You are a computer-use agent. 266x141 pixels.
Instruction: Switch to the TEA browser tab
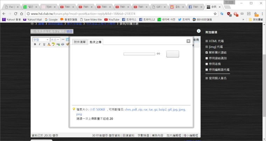coord(49,7)
